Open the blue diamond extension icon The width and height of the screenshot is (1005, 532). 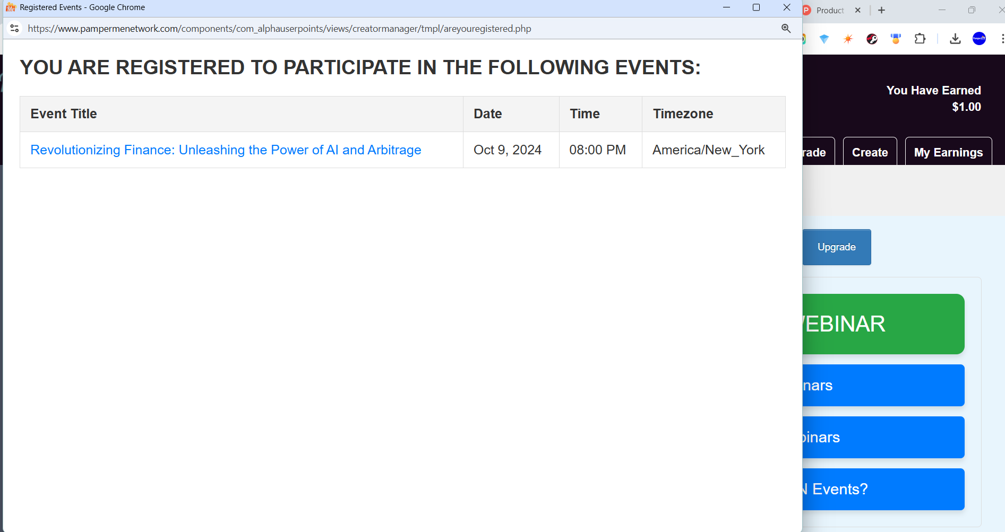tap(824, 39)
